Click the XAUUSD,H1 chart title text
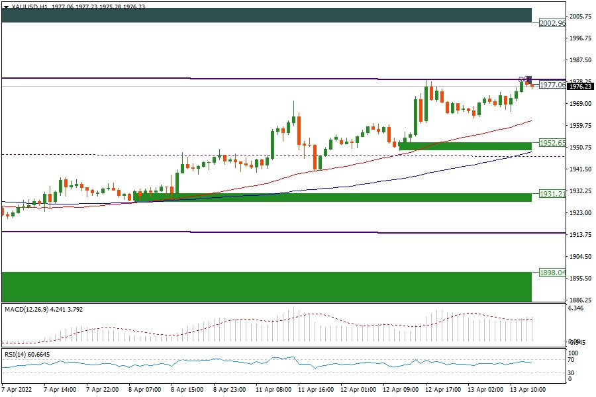596x397 pixels. point(31,6)
